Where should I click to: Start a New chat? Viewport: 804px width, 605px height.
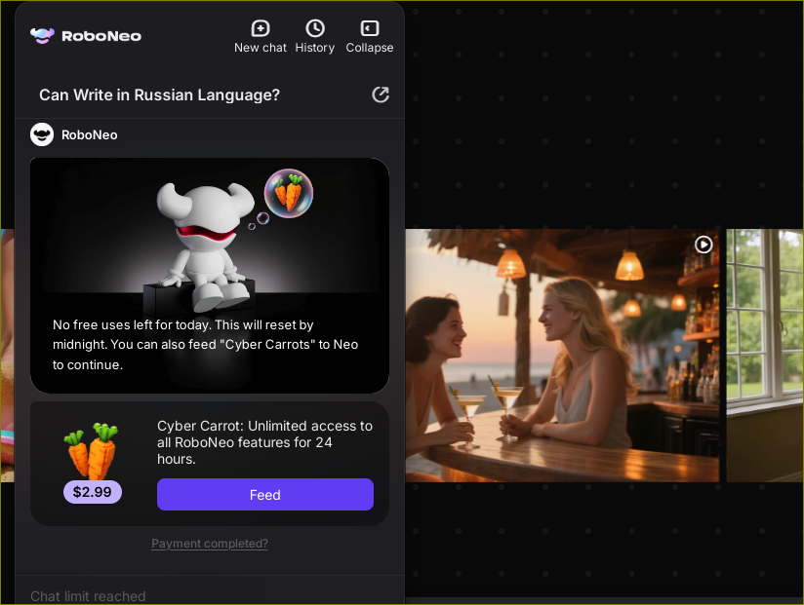(260, 36)
